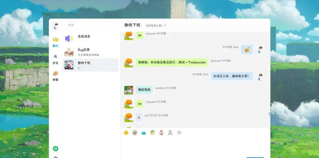Open the bear sticker icon in toolbar
Viewport: 319px width, 158px height.
click(x=153, y=133)
